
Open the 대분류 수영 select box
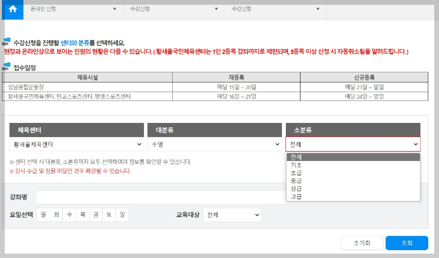[x=215, y=144]
